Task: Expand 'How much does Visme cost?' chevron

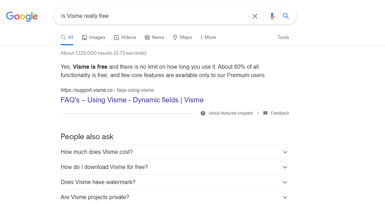Action: click(285, 152)
